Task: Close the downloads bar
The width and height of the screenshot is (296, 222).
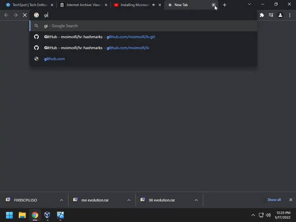Action: point(291,200)
